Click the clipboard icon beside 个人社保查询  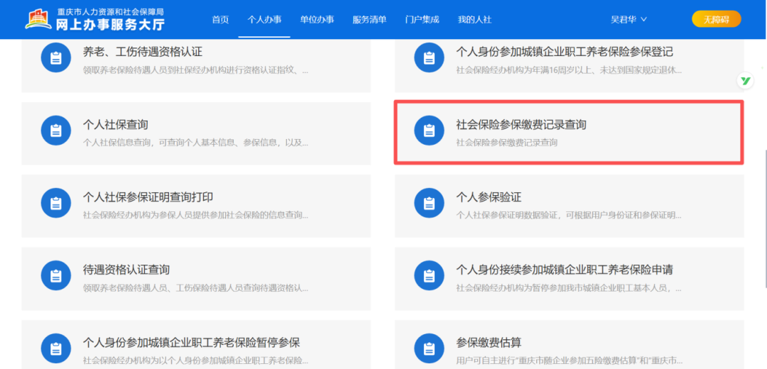pos(56,131)
